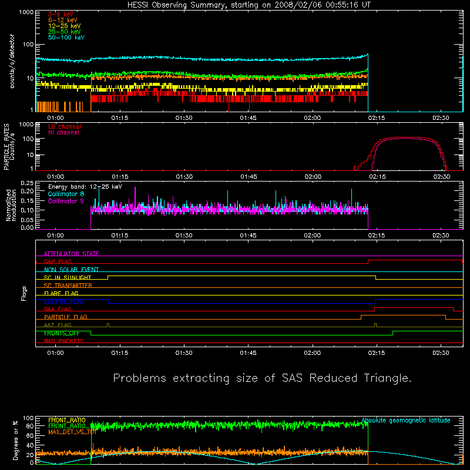This screenshot has height=470, width=470.
Task: Click the 'Normalized modulation' axis label
Action: point(11,205)
